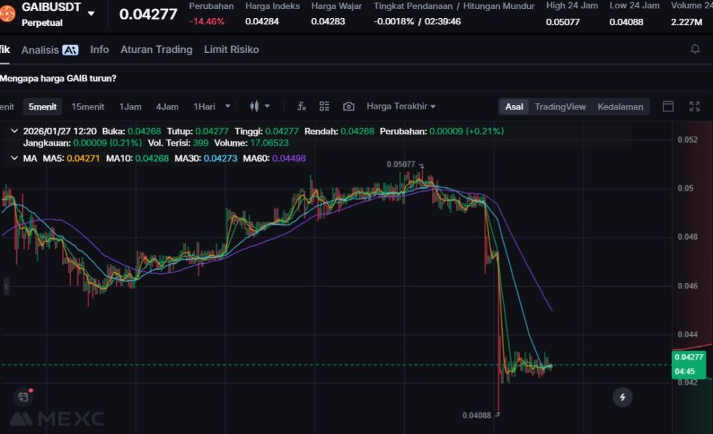Open the Info tab
The image size is (713, 434).
pos(100,49)
